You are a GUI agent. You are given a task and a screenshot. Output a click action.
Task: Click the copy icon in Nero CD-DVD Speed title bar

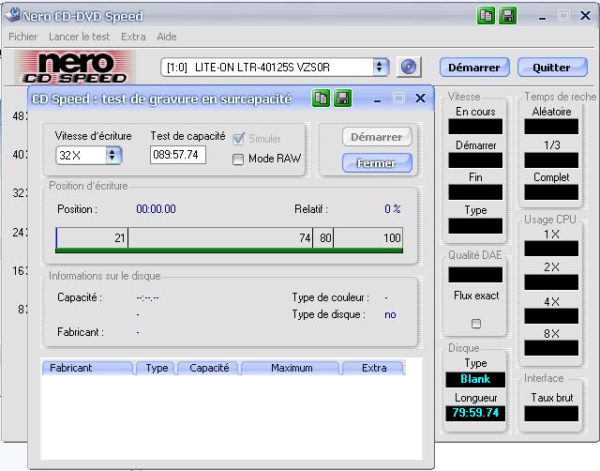(486, 16)
